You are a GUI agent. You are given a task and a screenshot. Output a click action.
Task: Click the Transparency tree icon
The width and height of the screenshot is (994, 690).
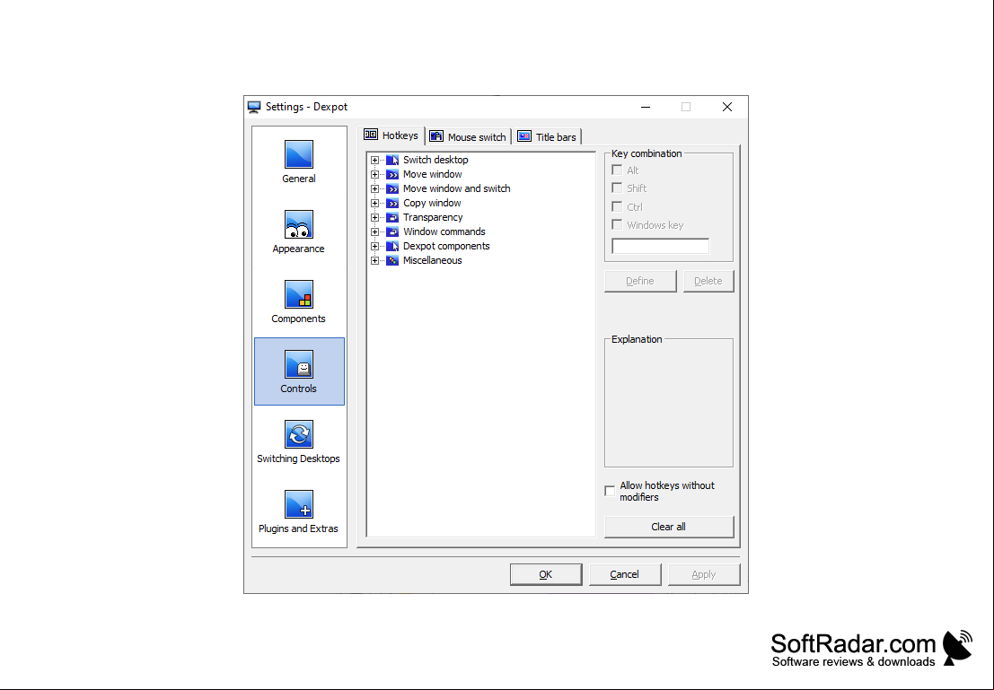(392, 217)
